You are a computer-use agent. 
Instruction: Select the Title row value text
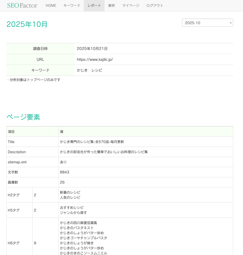point(92,142)
